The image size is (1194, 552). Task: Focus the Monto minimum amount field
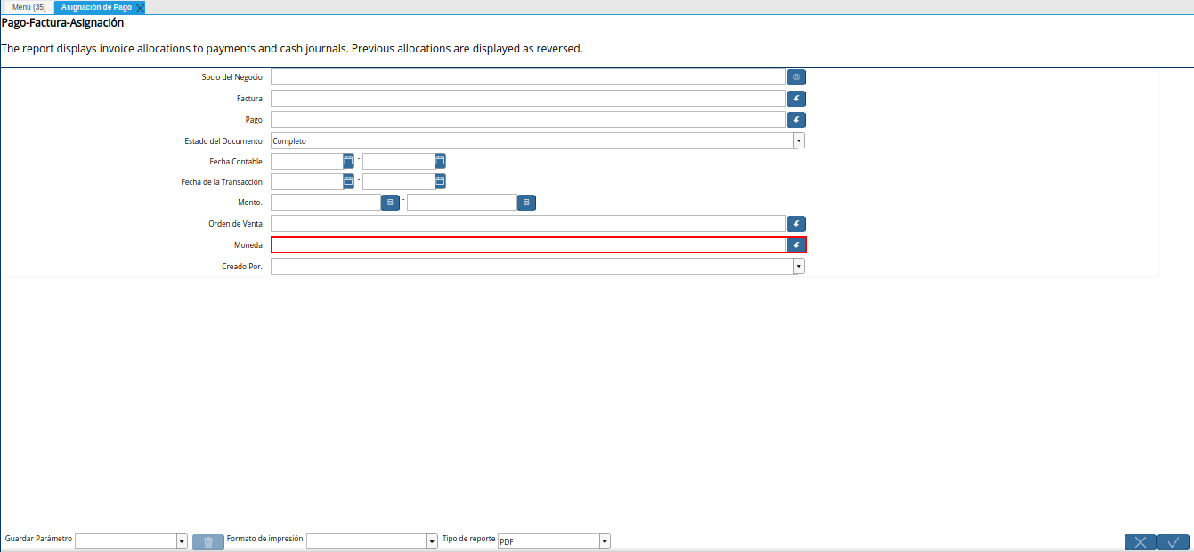(326, 203)
